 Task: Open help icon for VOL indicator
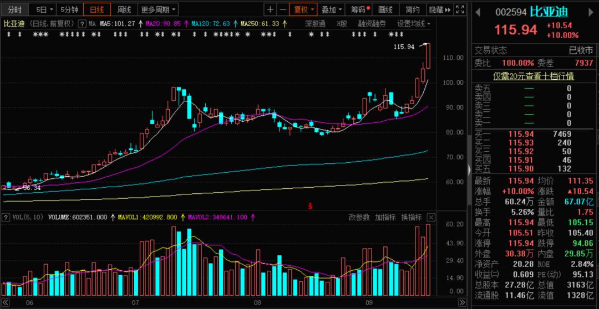tap(6, 218)
